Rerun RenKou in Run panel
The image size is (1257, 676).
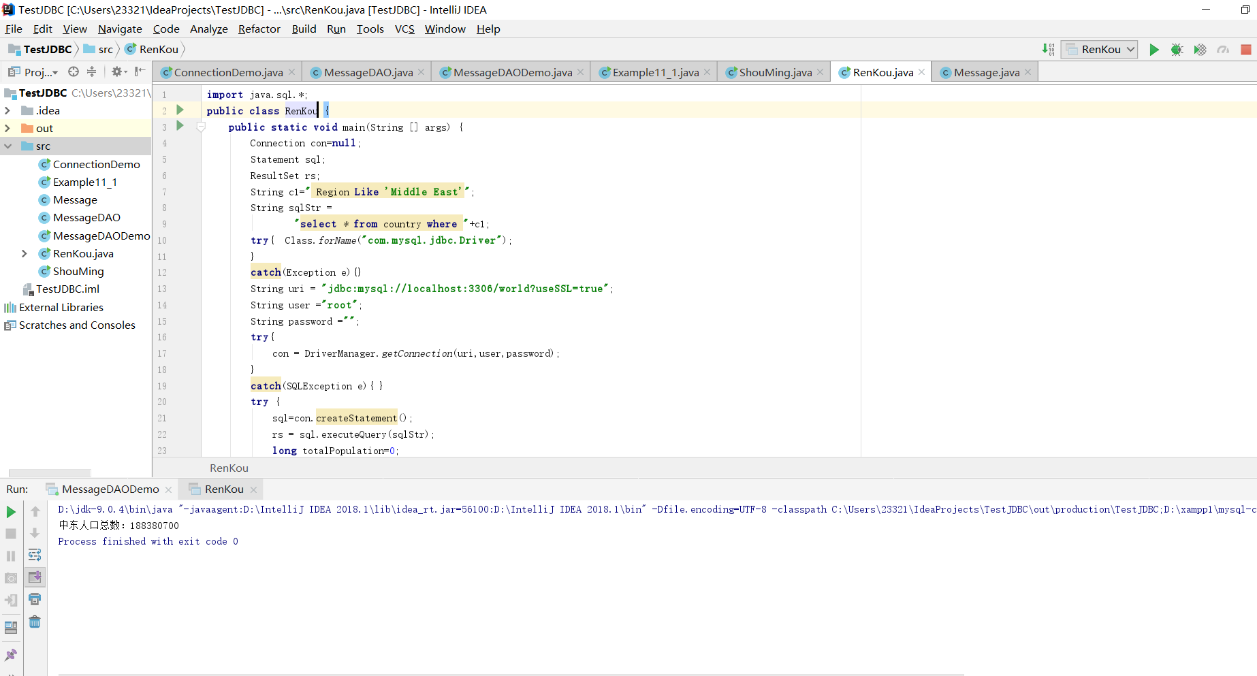[11, 512]
